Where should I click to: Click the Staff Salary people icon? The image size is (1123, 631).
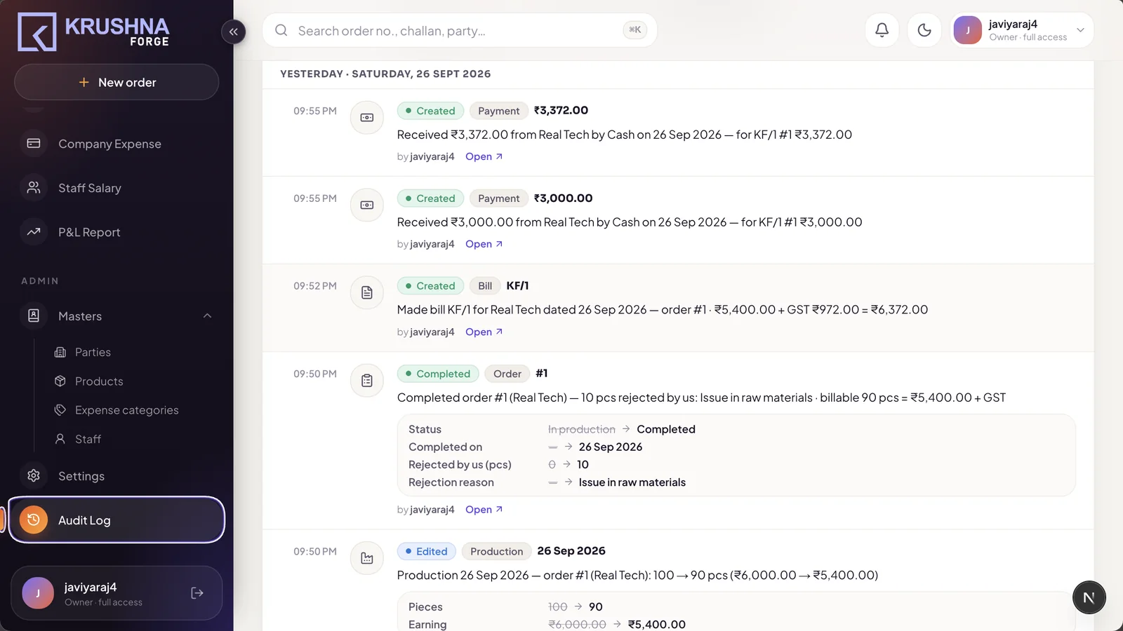pos(34,187)
